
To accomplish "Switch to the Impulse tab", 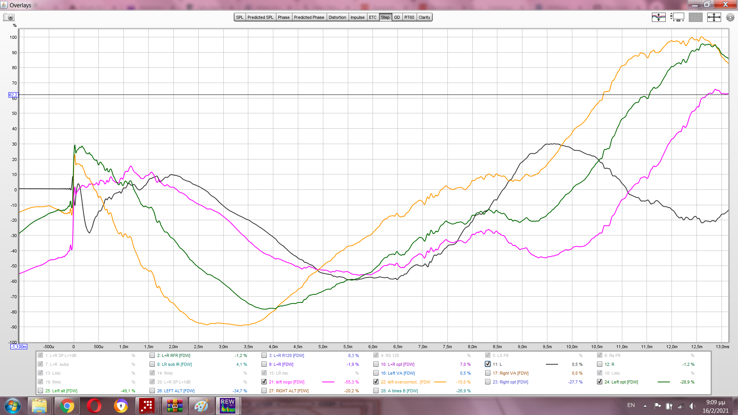I will [357, 17].
